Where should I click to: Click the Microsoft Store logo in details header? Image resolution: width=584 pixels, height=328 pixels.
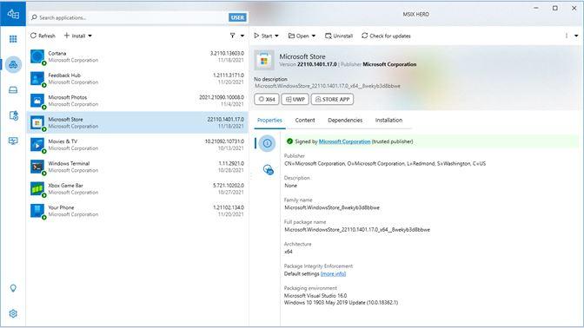pos(264,60)
